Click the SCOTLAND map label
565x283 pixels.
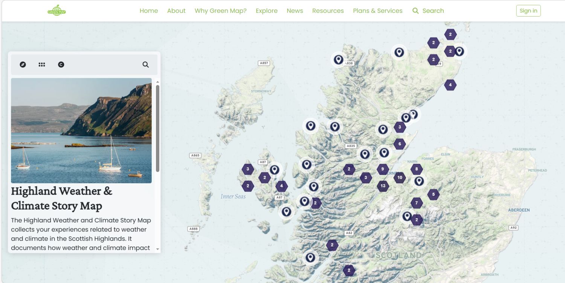pos(399,256)
